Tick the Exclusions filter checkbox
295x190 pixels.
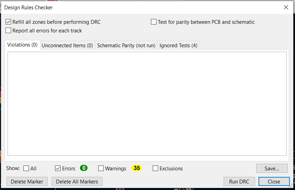(x=155, y=169)
